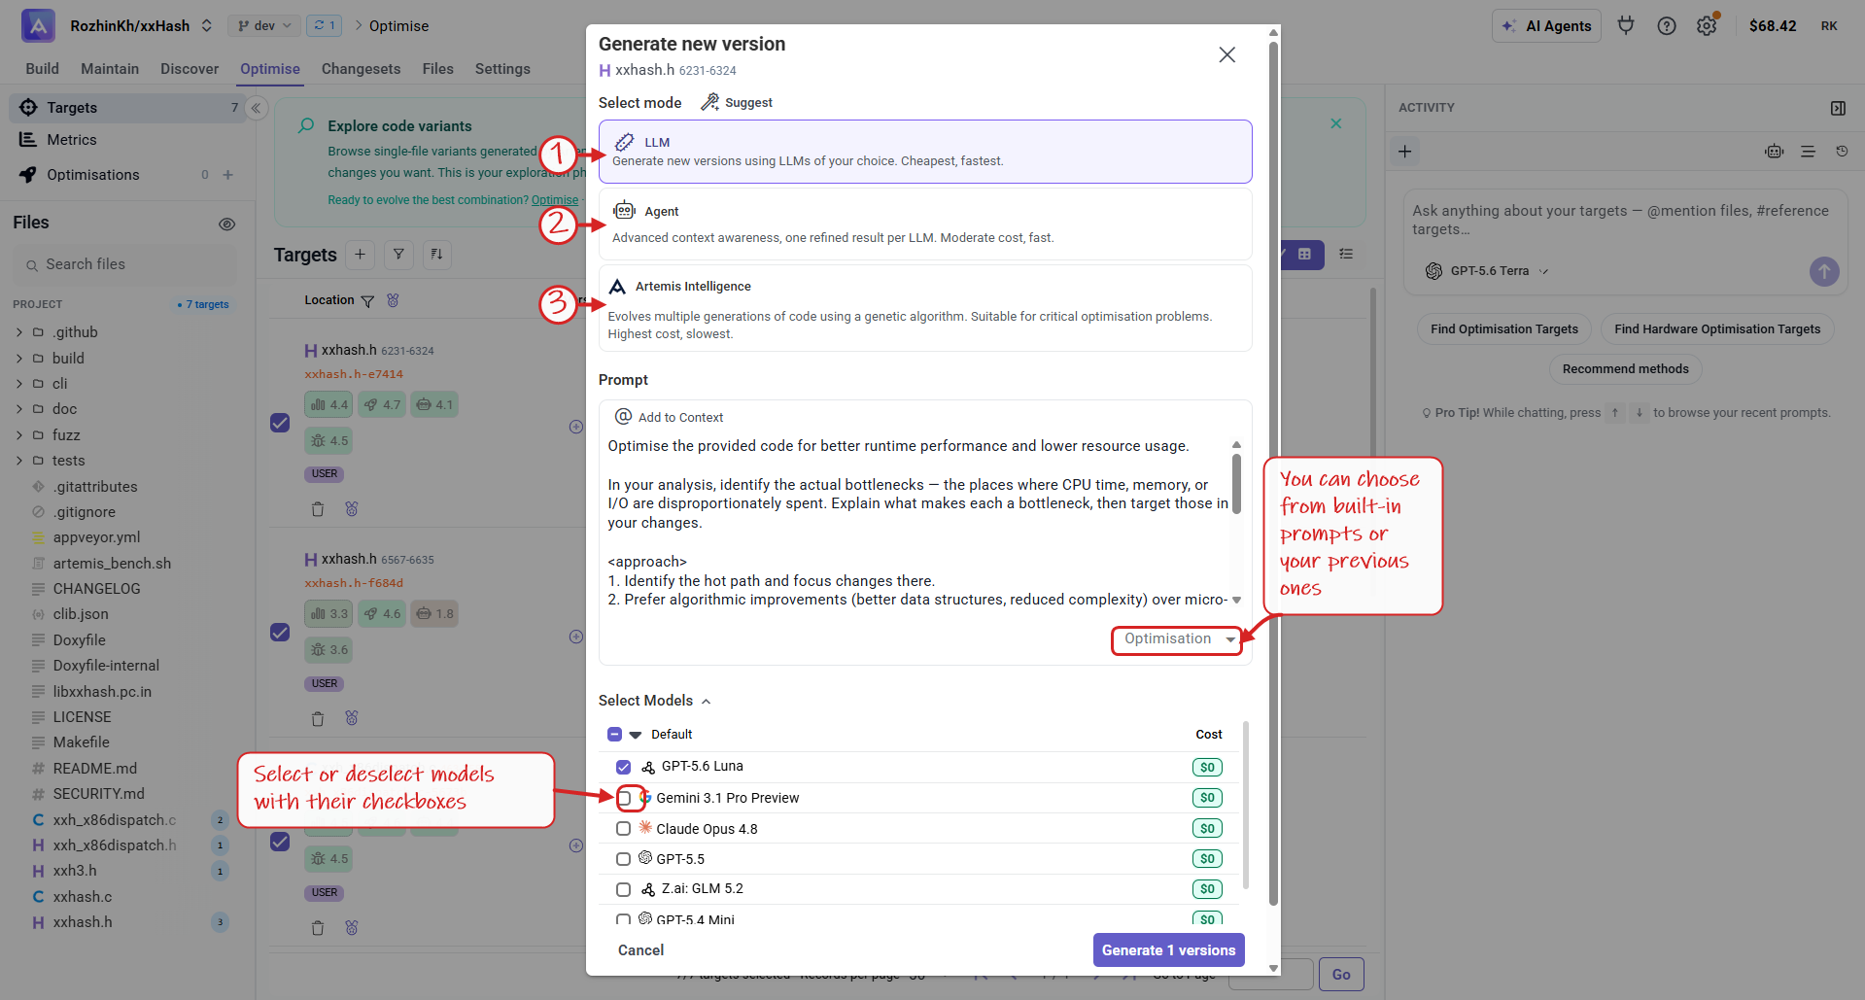The height and width of the screenshot is (1000, 1865).
Task: Select the LLM generation mode
Action: click(x=925, y=152)
